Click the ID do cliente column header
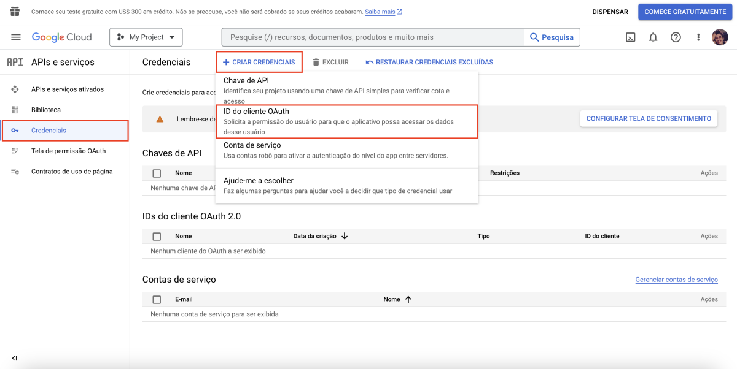This screenshot has height=369, width=737. (x=602, y=236)
